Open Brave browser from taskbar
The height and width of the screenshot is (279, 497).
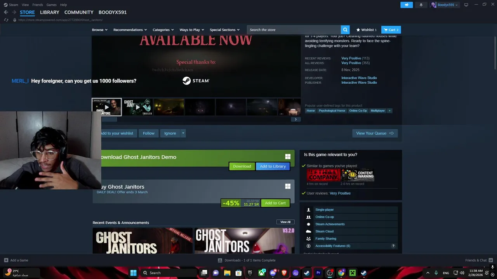click(x=284, y=273)
